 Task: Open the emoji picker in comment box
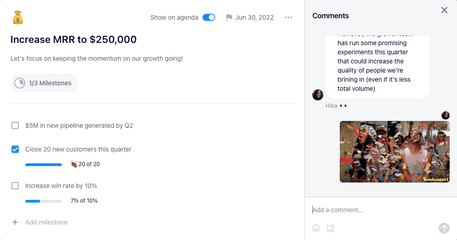(x=316, y=228)
